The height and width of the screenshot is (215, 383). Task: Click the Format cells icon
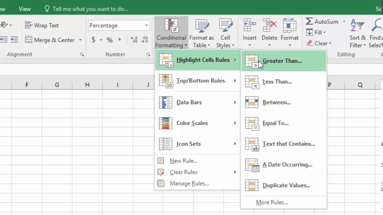coord(289,25)
